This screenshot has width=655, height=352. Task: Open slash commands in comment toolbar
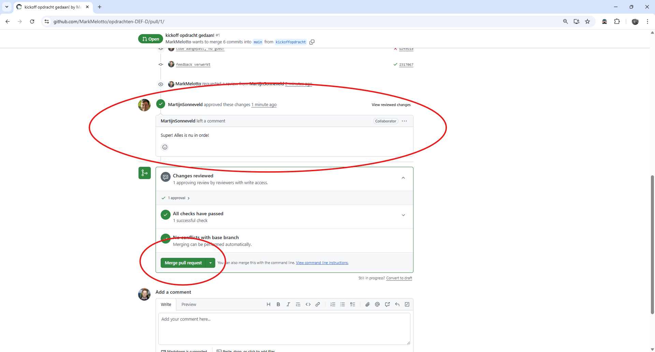[407, 304]
